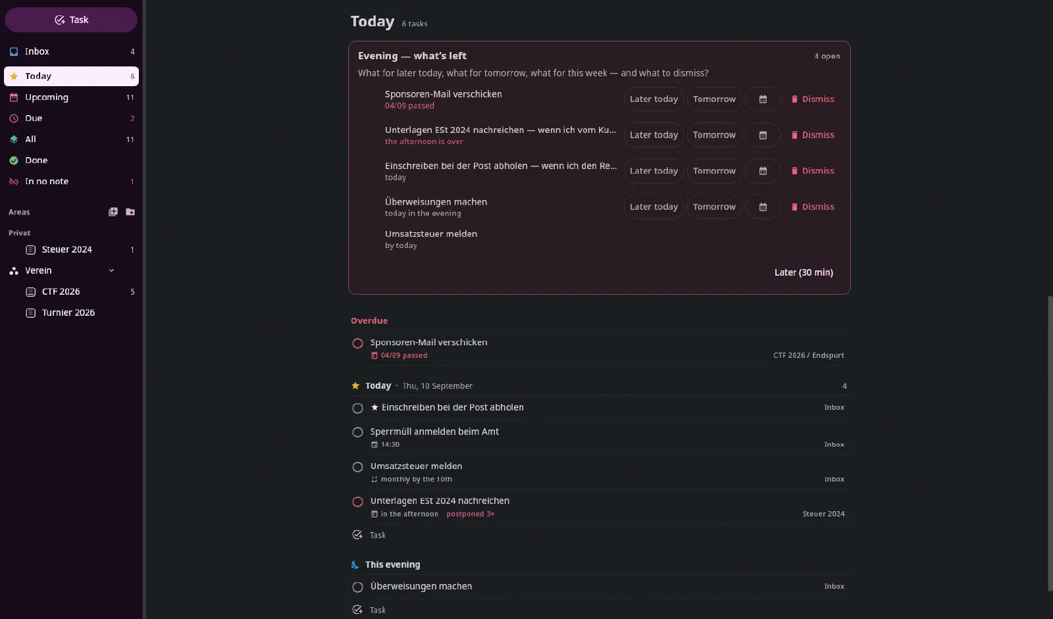The width and height of the screenshot is (1053, 619).
Task: Click the new folder icon beside Areas
Action: [130, 212]
